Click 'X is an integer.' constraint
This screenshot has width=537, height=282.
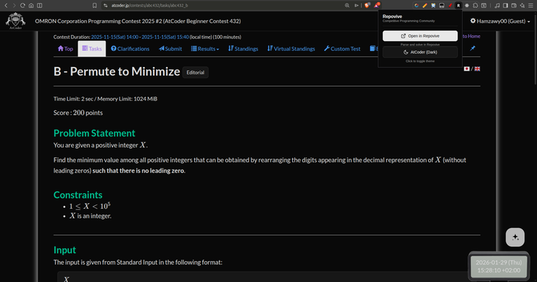[x=90, y=216]
